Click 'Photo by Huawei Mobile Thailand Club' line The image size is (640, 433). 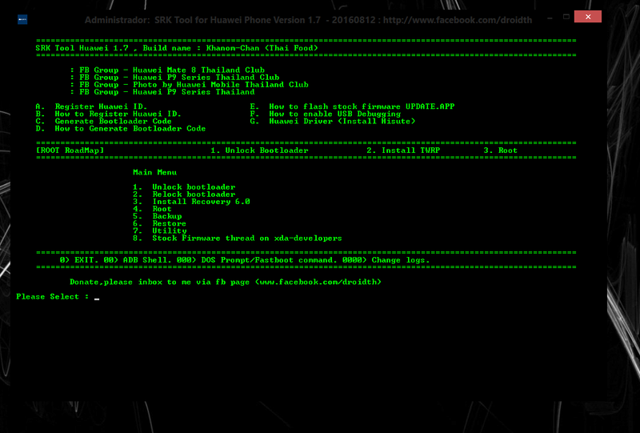click(x=190, y=85)
